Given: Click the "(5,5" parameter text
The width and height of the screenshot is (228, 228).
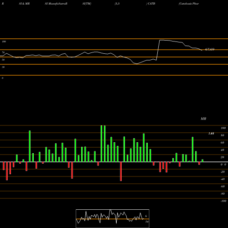Looking at the screenshot, I should click(x=117, y=4).
